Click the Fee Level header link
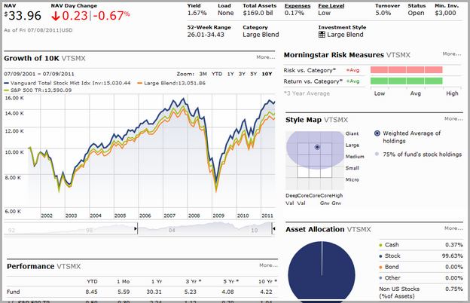The width and height of the screenshot is (470, 303). 331,6
